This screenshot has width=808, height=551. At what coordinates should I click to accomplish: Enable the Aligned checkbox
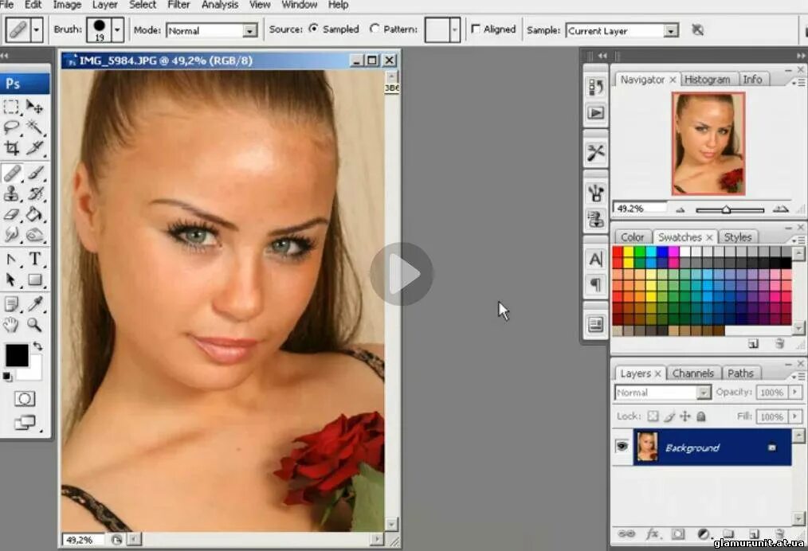point(475,29)
